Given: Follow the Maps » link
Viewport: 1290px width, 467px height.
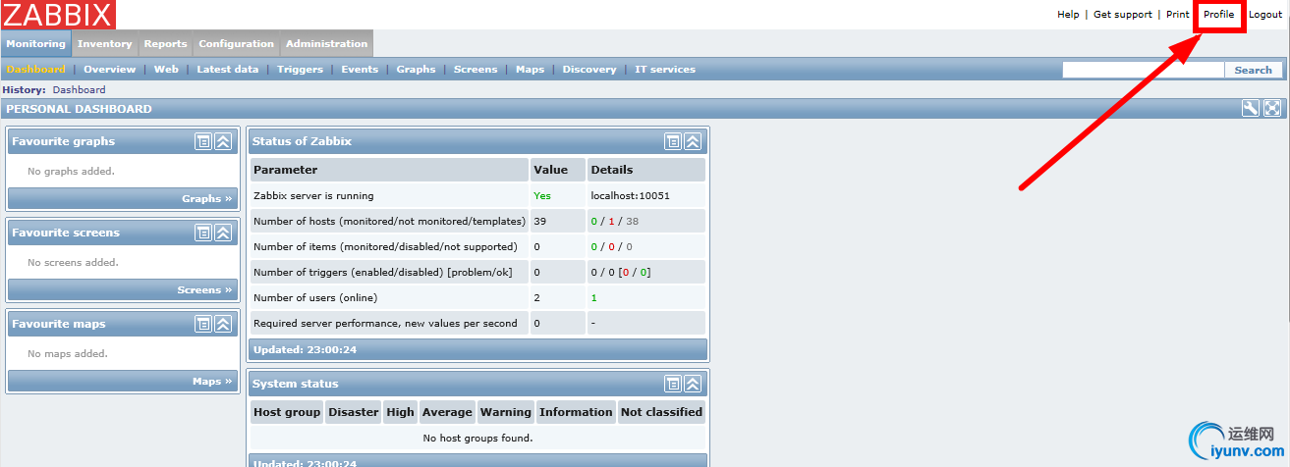Looking at the screenshot, I should pyautogui.click(x=212, y=381).
